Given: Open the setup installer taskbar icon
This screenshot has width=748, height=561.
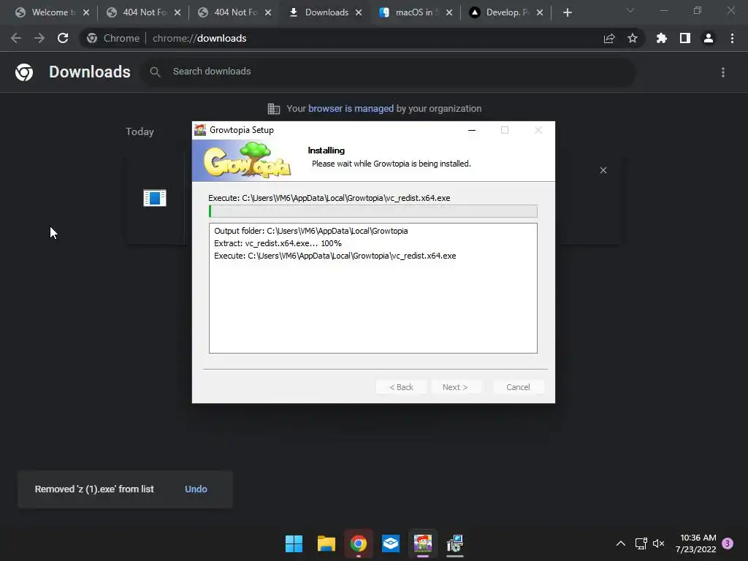Looking at the screenshot, I should [x=455, y=543].
